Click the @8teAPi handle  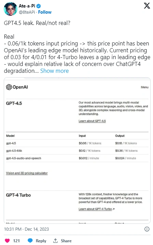tap(27, 12)
